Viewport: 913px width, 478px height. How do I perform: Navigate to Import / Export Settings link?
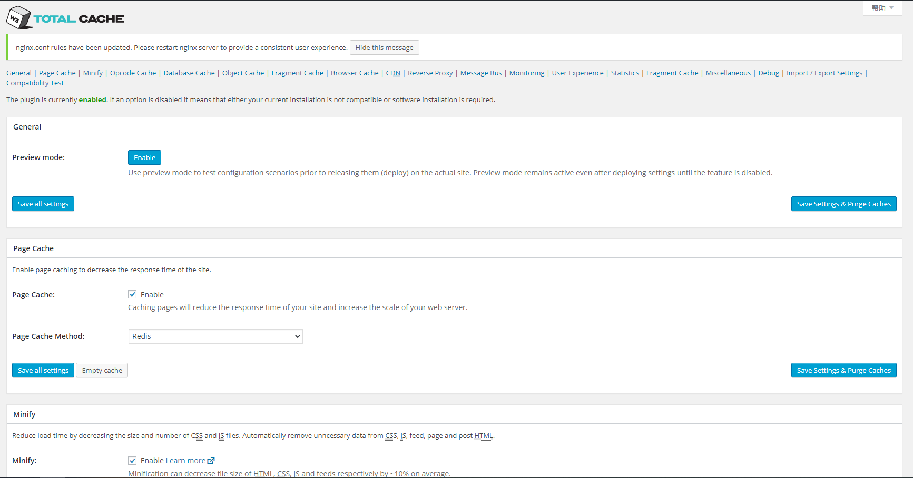coord(824,73)
